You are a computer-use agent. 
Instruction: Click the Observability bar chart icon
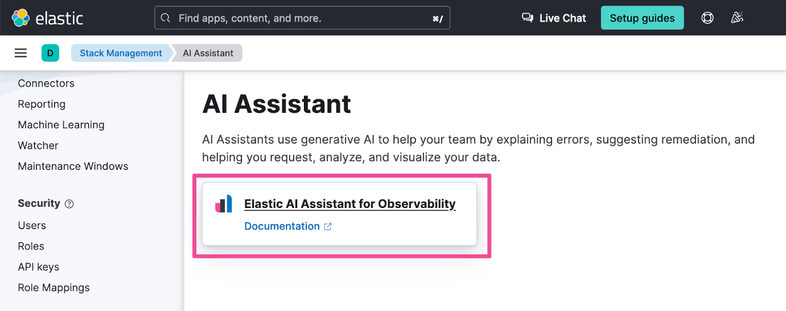coord(224,204)
